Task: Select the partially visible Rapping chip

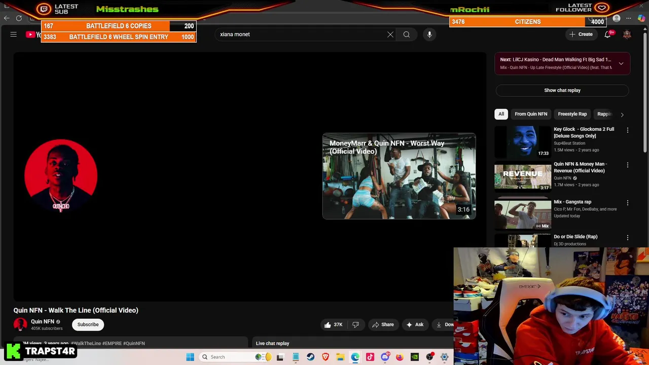Action: click(604, 114)
